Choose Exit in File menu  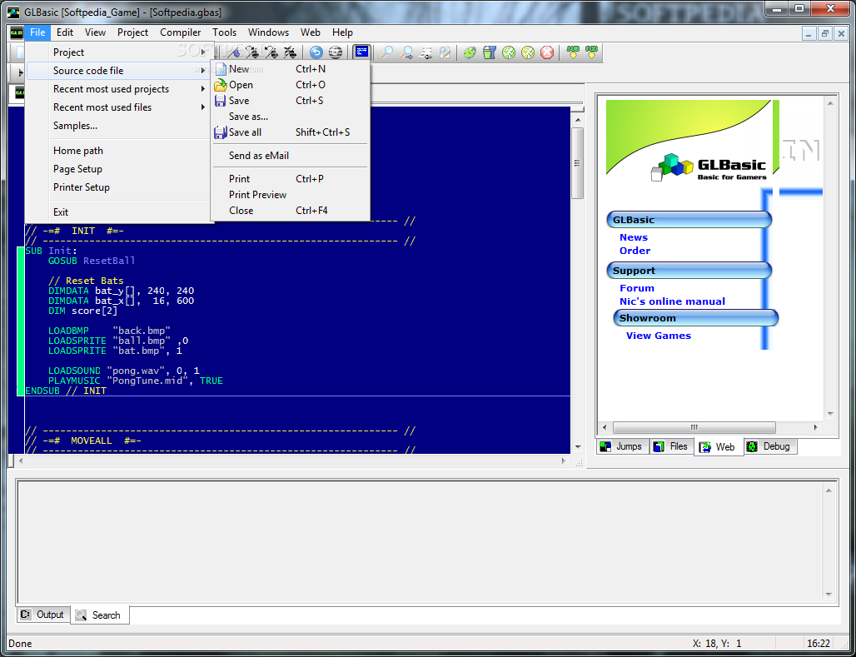pyautogui.click(x=61, y=212)
